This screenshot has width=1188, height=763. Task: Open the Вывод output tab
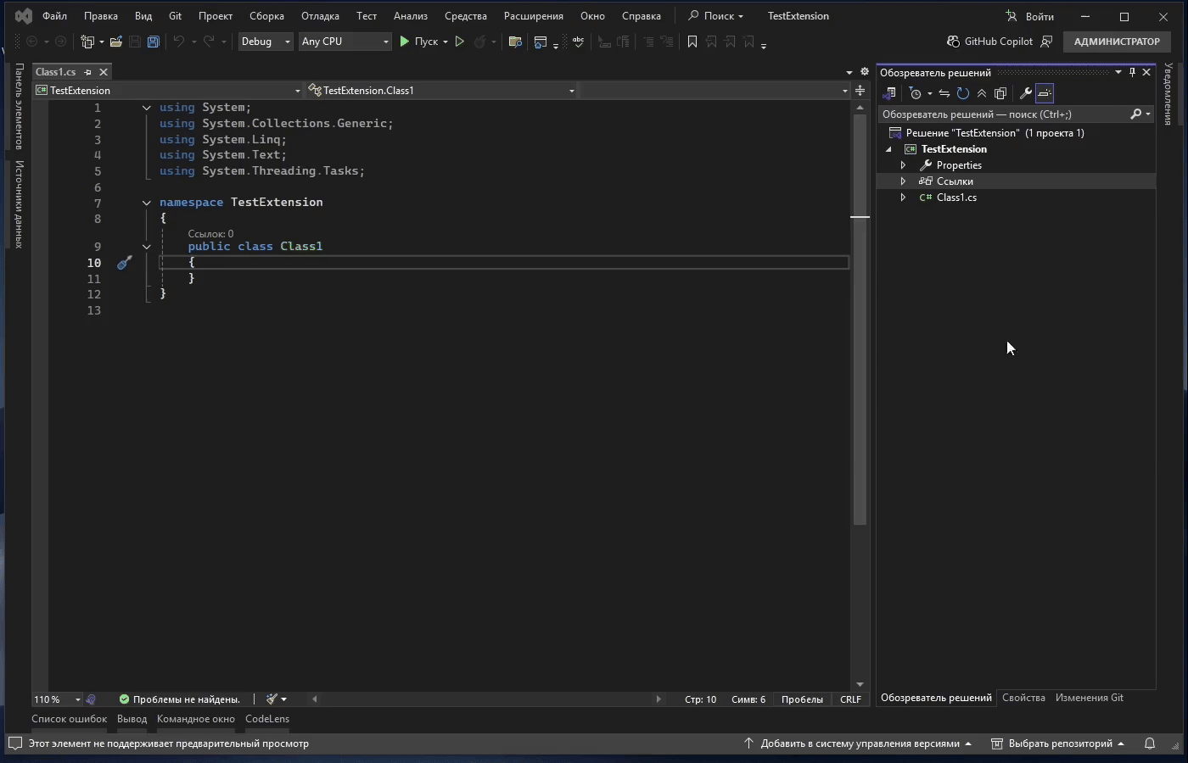point(132,719)
